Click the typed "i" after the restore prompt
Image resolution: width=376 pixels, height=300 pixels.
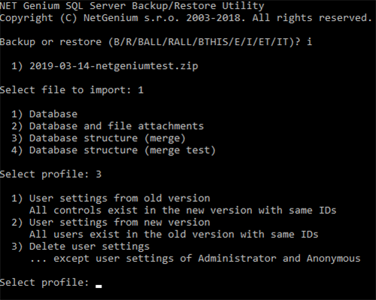click(309, 42)
